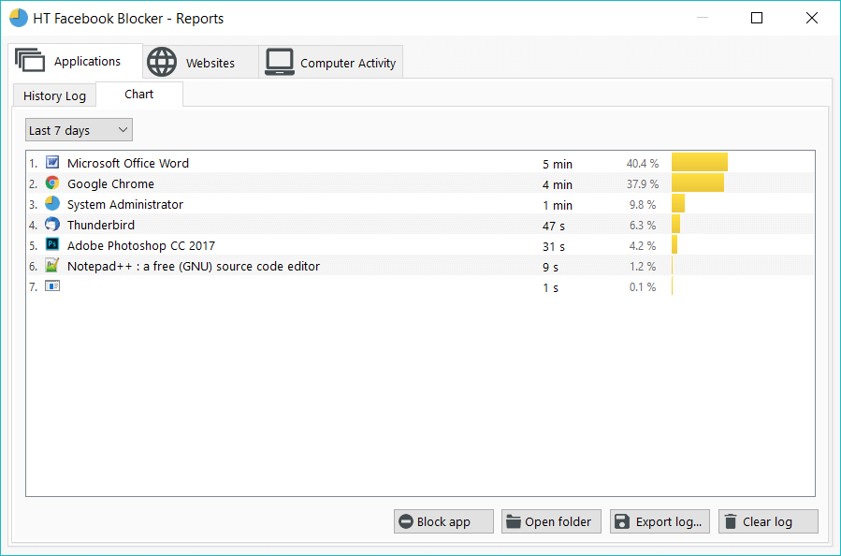Select the Applications tab
The width and height of the screenshot is (841, 556).
click(x=76, y=61)
